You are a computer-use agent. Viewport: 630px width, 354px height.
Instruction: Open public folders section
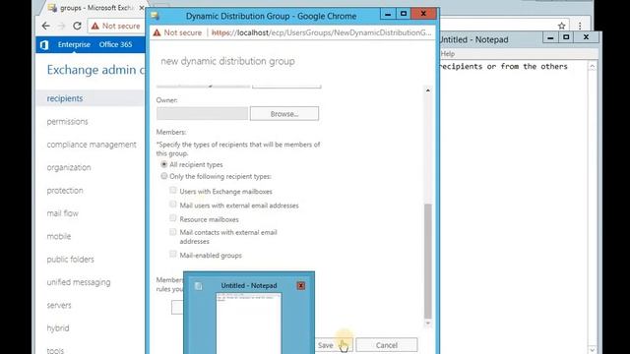point(70,260)
